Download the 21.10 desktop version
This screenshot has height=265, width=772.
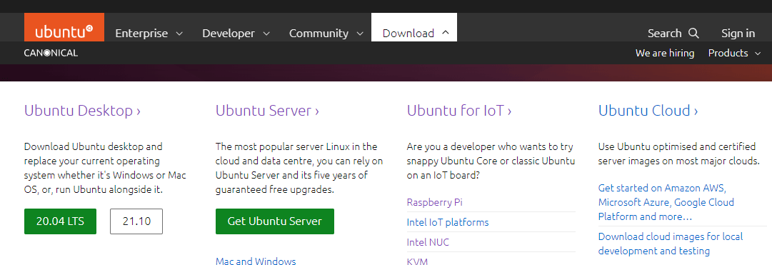click(x=136, y=221)
